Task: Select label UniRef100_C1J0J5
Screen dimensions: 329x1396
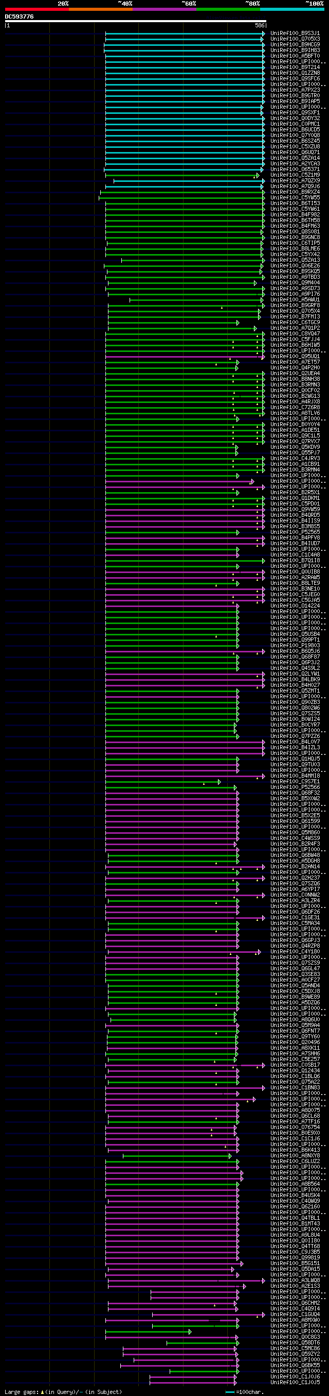Action: tap(295, 1382)
